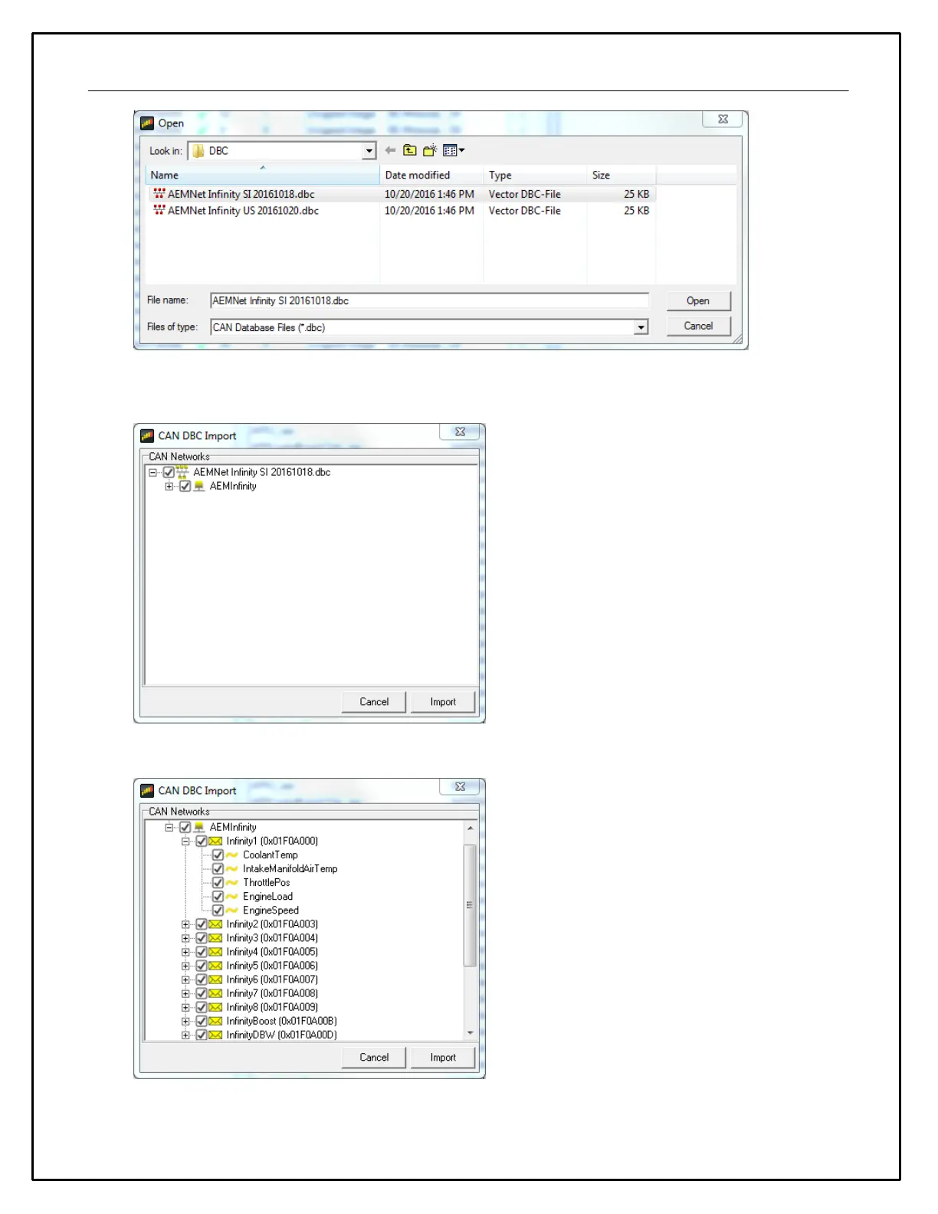
Task: Uncheck the IntakeManifoldAirTemp signal checkbox
Action: [x=218, y=868]
